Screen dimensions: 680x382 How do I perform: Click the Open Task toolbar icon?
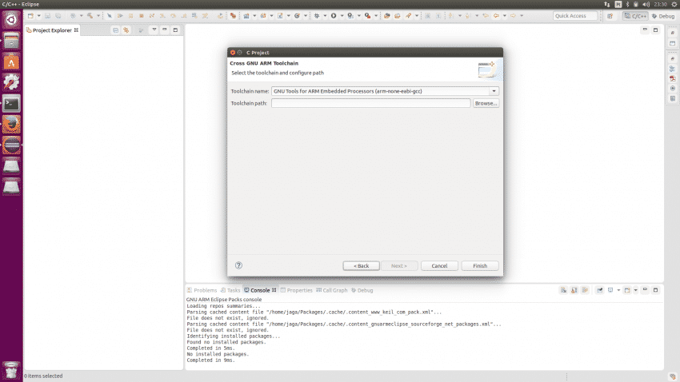[398, 16]
